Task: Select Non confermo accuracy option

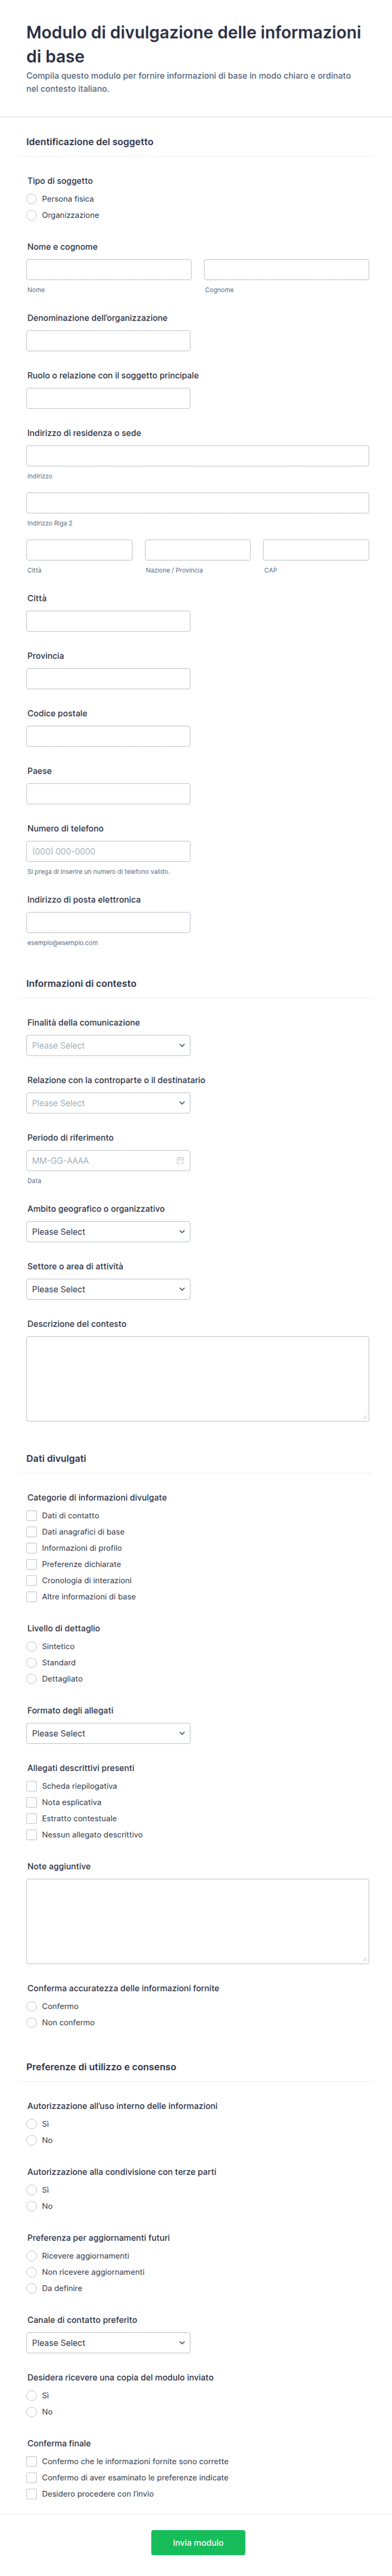Action: point(32,2023)
